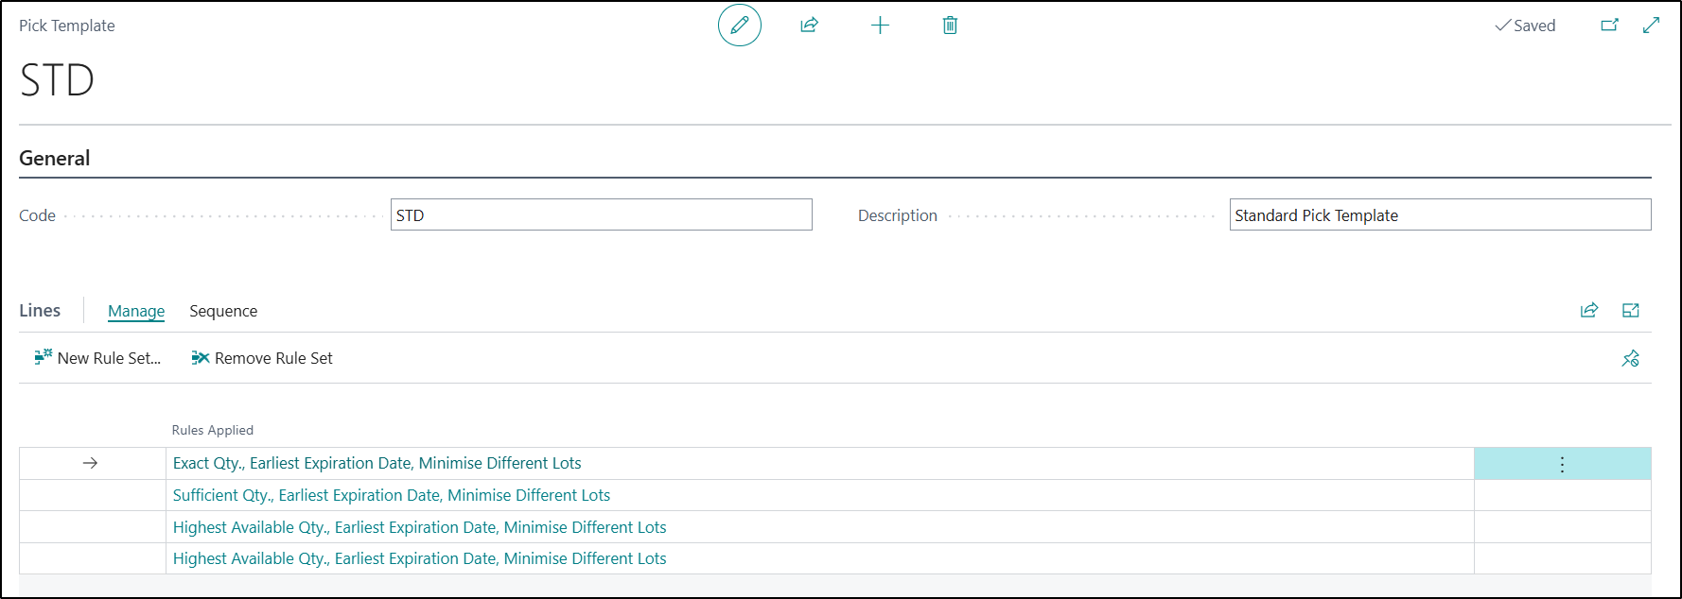Switch to the Sequence menu
This screenshot has width=1682, height=599.
click(x=223, y=311)
